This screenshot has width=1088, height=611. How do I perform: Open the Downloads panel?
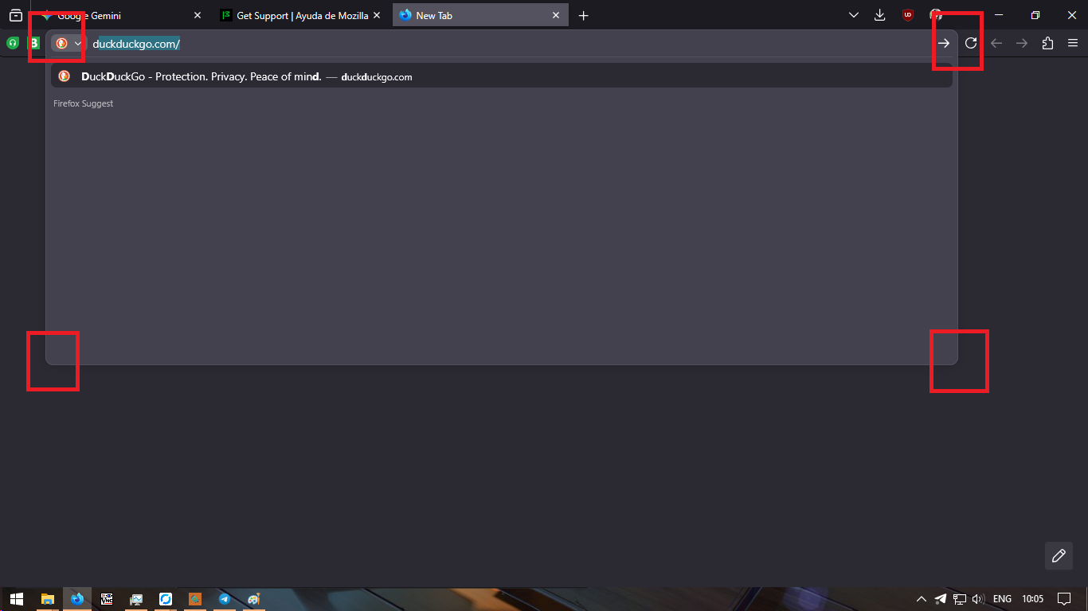[x=880, y=15]
